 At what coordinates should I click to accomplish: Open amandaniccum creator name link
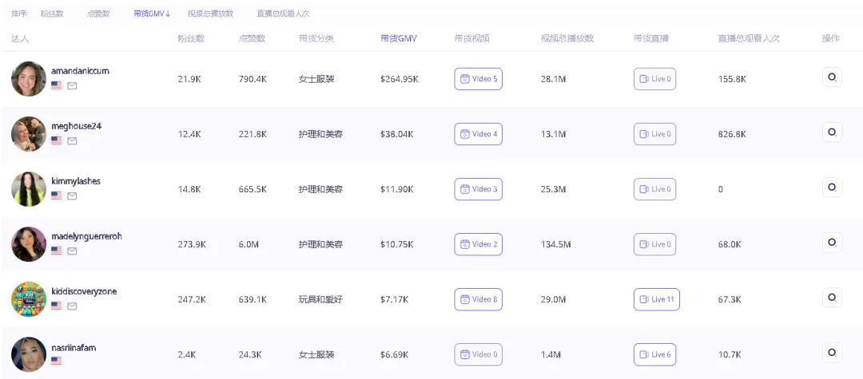click(81, 71)
